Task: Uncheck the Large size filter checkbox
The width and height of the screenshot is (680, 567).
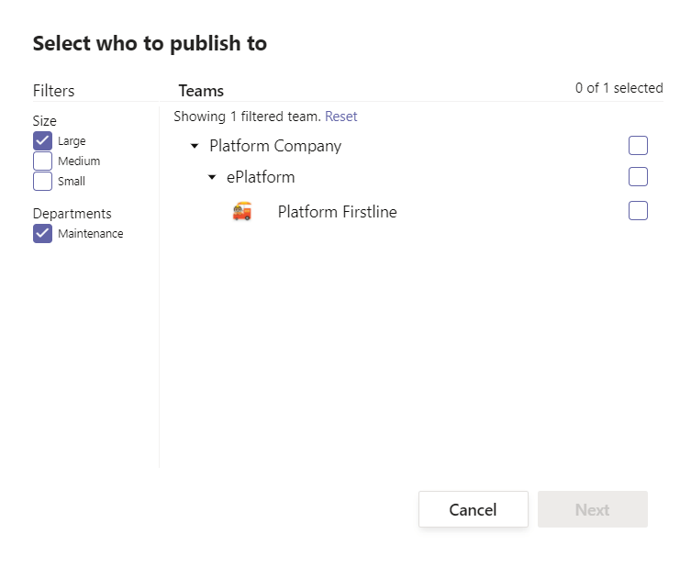Action: [x=42, y=141]
